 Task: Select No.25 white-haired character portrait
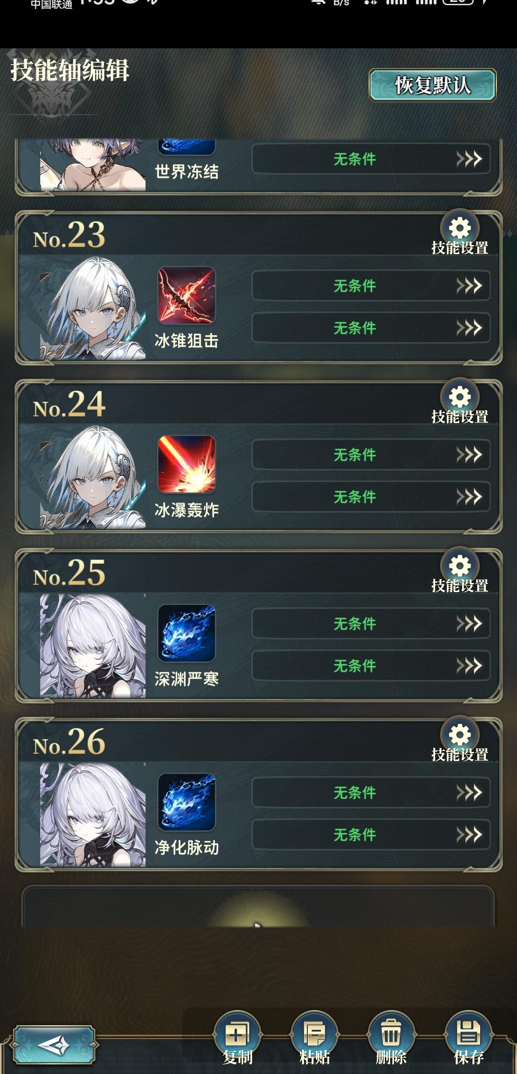point(93,646)
